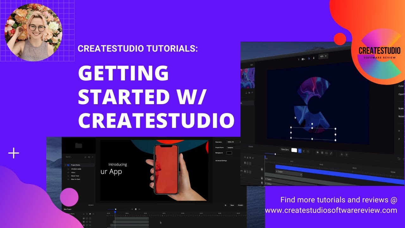
Task: Click the Project Name field containing template
Action: (x=234, y=148)
